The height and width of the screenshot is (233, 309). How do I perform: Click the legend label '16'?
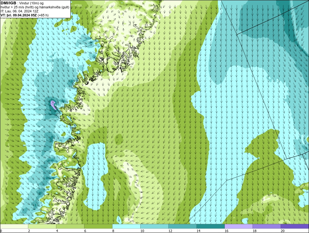coord(226,231)
